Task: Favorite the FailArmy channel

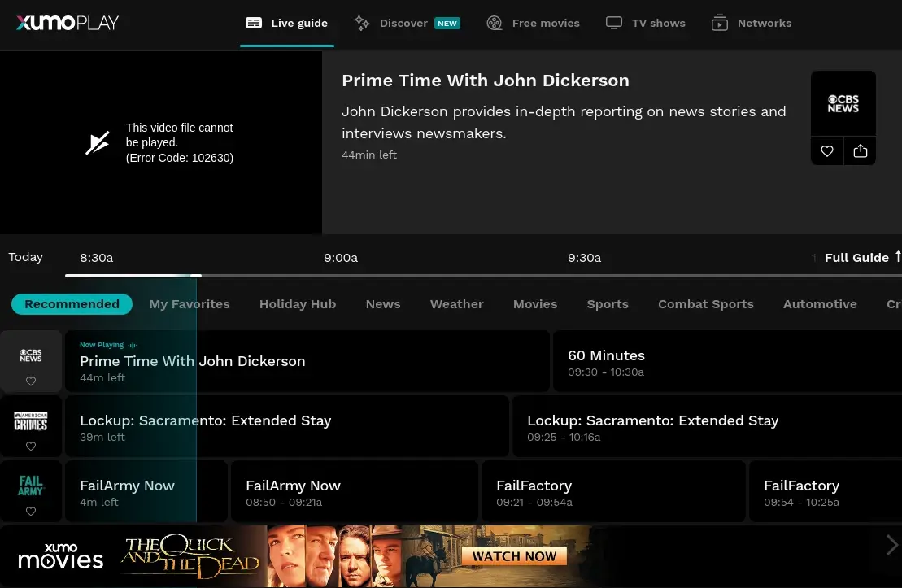Action: coord(31,511)
